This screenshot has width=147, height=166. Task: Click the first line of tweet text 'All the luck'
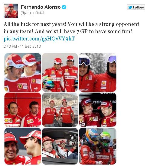[71, 24]
